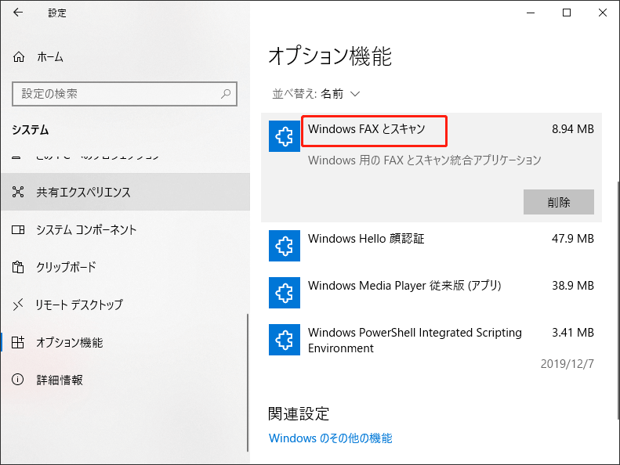The height and width of the screenshot is (465, 620).
Task: Open 共有エクスペリエンス settings
Action: (x=125, y=192)
